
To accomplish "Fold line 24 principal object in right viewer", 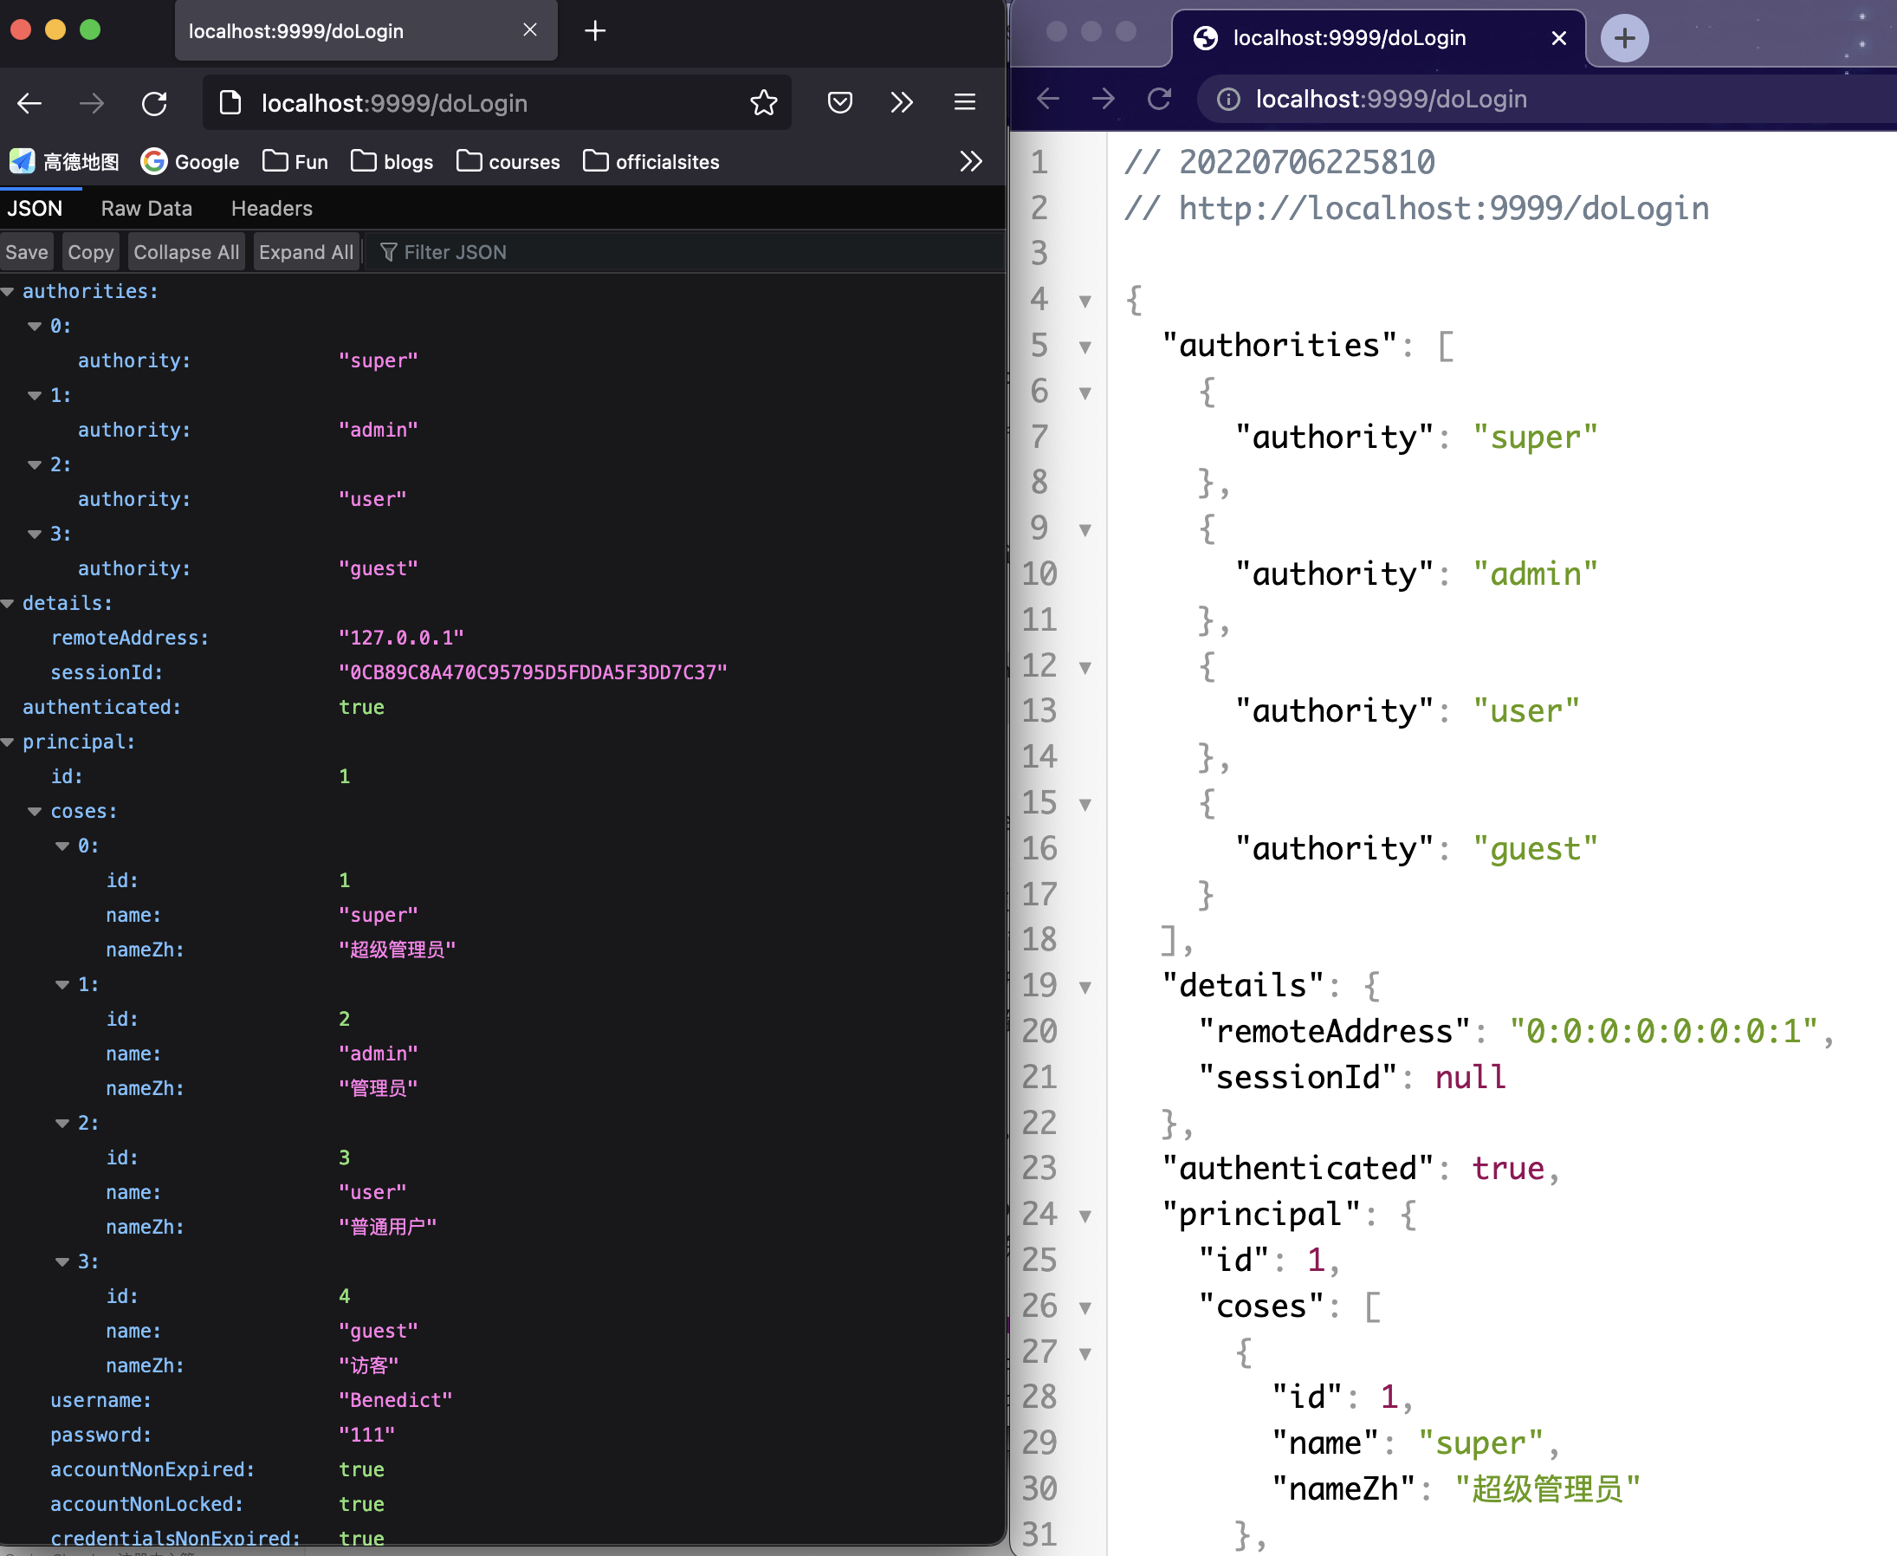I will [x=1085, y=1216].
